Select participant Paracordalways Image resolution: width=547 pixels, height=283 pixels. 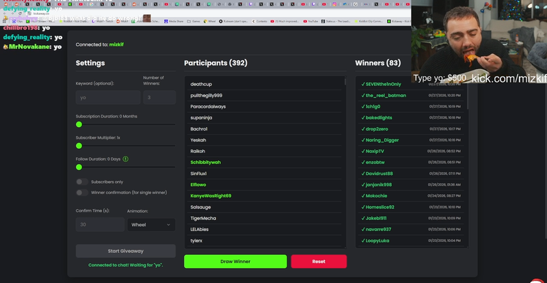208,107
